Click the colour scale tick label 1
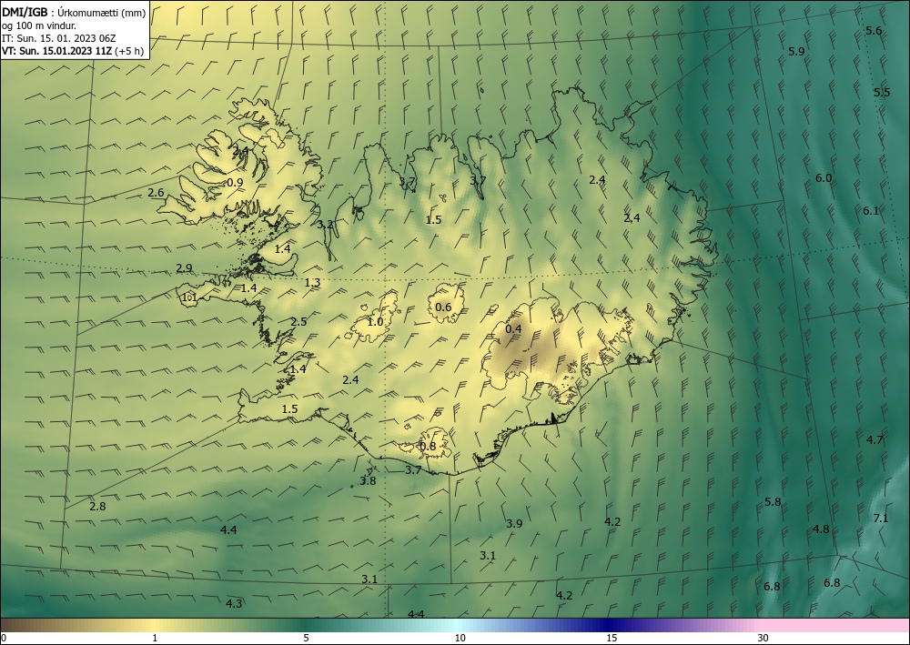910x645 pixels. coord(155,639)
